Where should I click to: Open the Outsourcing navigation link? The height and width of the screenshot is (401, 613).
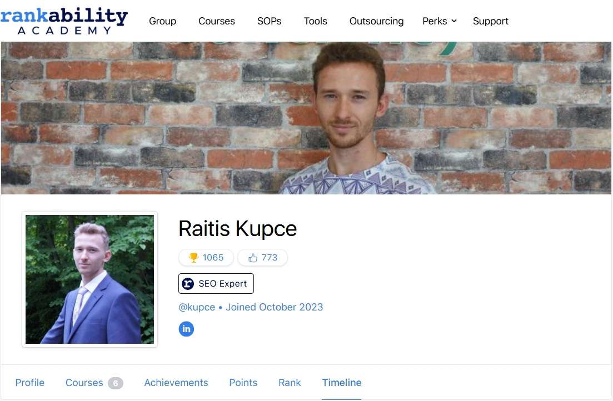(376, 21)
